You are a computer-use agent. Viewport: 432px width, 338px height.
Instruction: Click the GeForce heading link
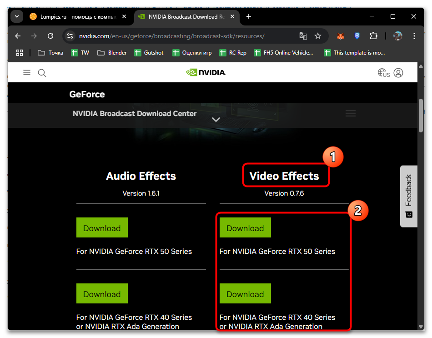[x=87, y=94]
